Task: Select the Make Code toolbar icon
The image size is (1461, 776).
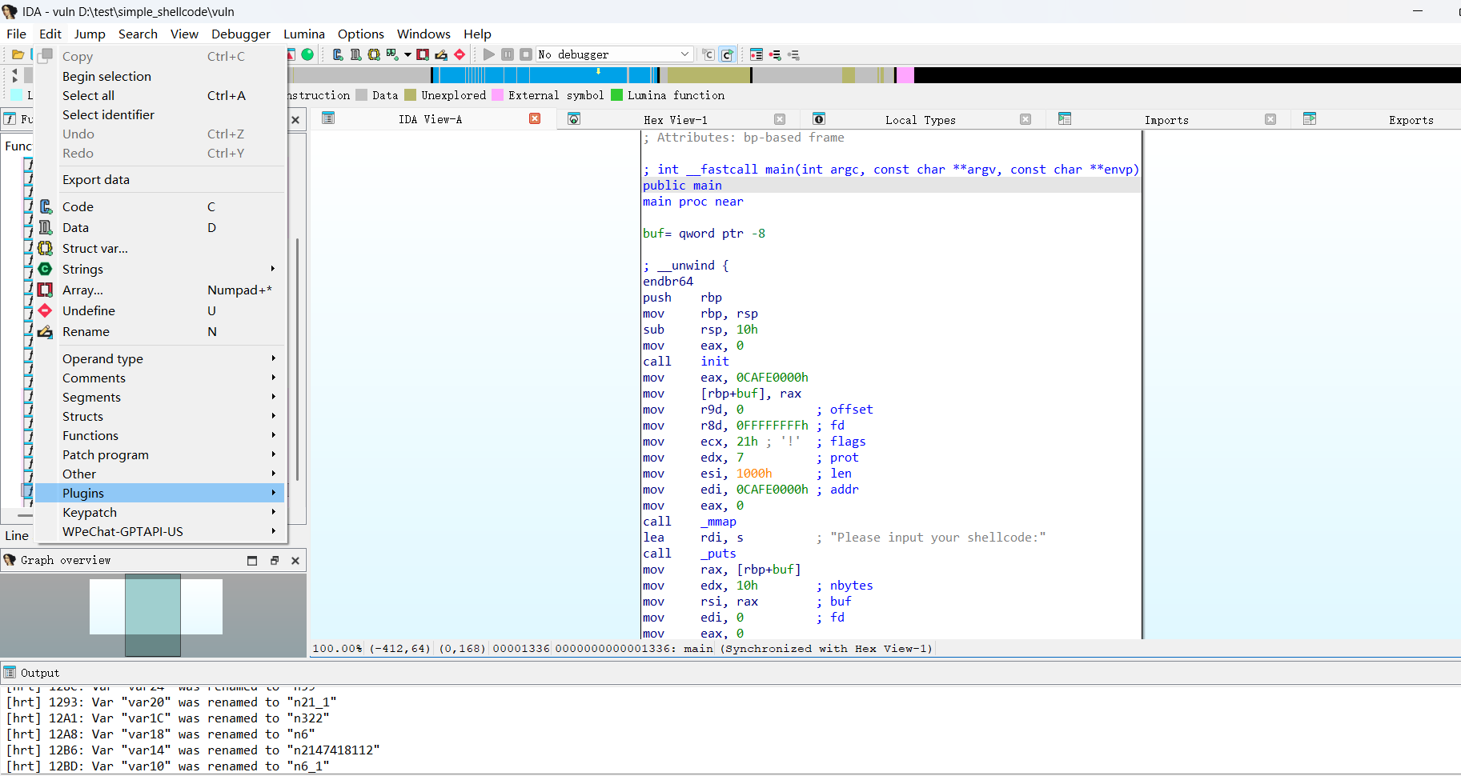Action: (337, 54)
